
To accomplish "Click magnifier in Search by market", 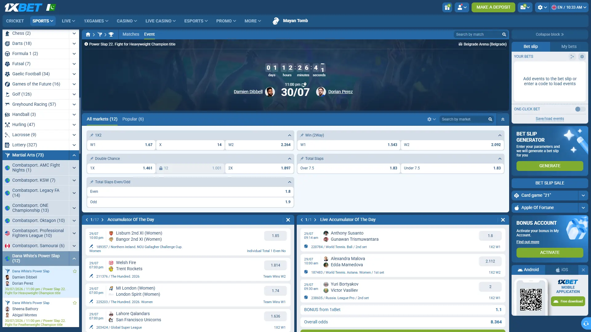I will pos(490,119).
